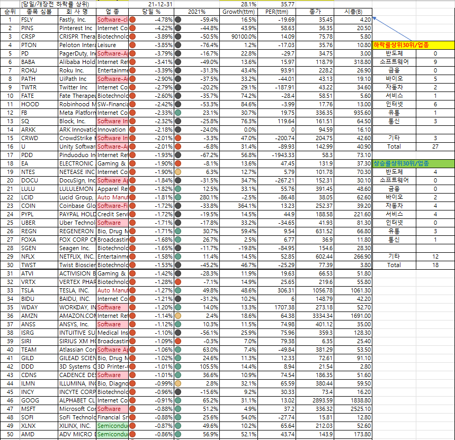The image size is (455, 440).
Task: Click the green 2021% icon in LCID row
Action: click(178, 197)
